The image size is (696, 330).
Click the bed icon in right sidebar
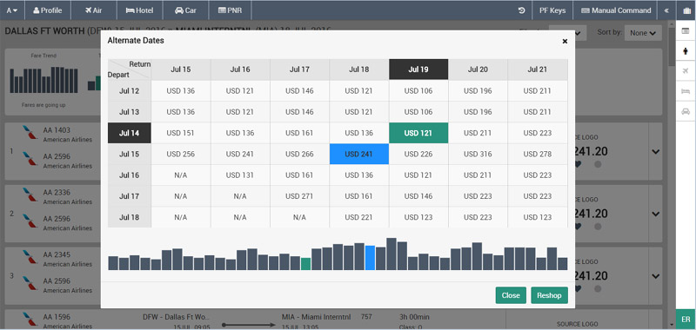point(686,91)
